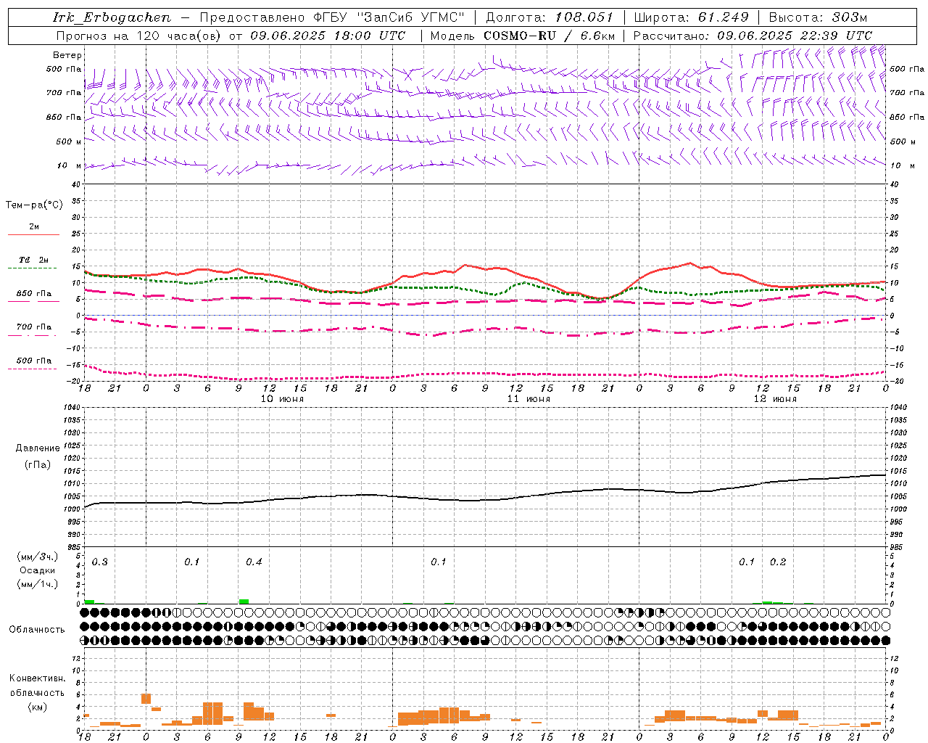The image size is (928, 743).
Task: Select the Модель COSMO-RU / 6.6км label
Action: tap(522, 36)
